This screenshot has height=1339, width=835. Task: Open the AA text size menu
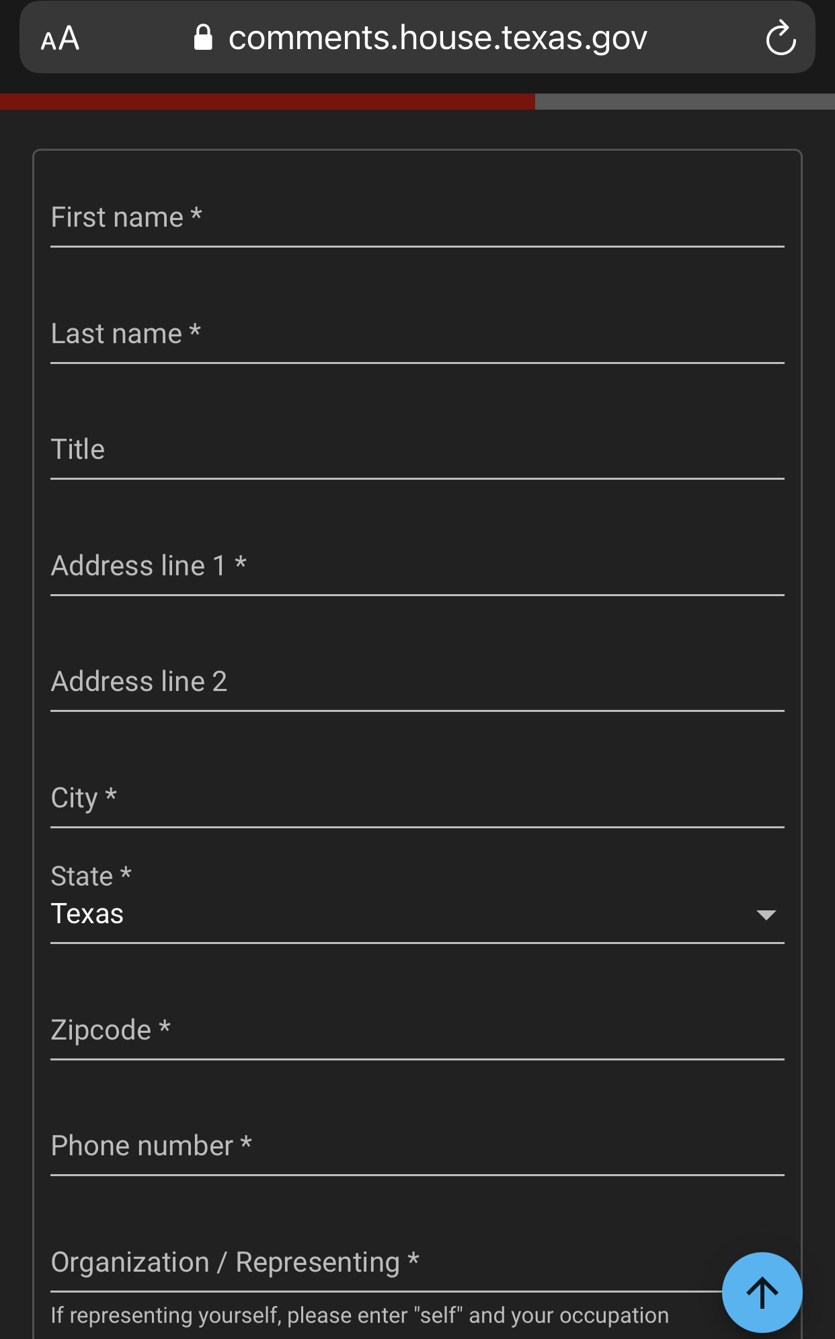point(60,38)
